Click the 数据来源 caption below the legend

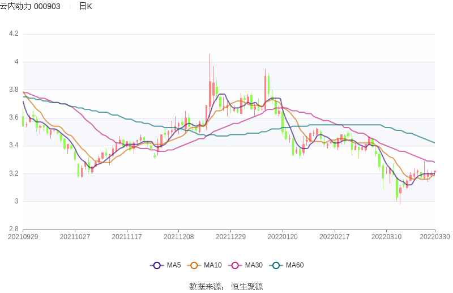[x=204, y=286]
